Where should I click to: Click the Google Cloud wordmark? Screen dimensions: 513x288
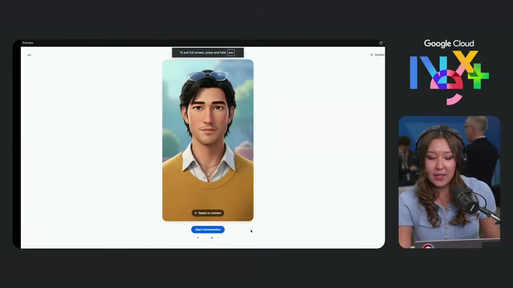click(449, 43)
